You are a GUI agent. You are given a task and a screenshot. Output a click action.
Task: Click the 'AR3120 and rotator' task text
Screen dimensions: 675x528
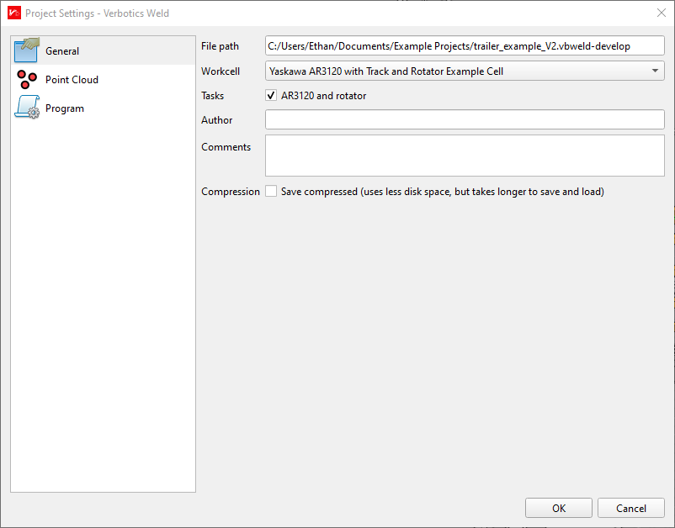click(324, 96)
